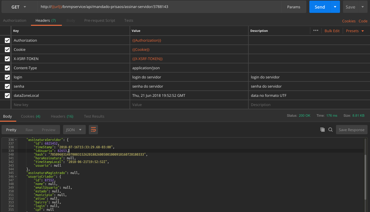This screenshot has height=212, width=370.
Task: Open the Bulk Edit link
Action: (x=332, y=31)
